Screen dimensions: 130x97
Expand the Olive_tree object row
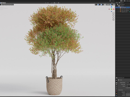tap(119, 12)
